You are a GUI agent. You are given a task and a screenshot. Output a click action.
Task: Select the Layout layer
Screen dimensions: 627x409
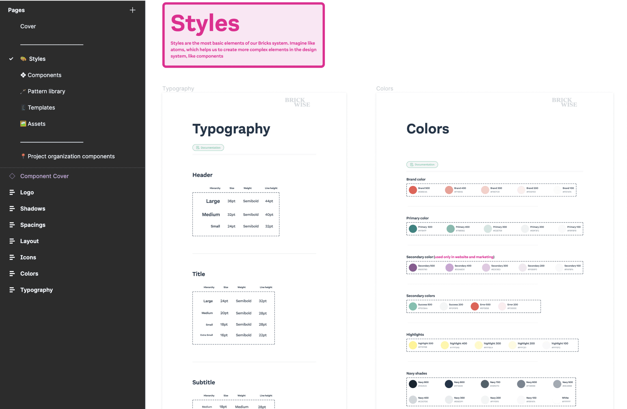[x=29, y=241]
